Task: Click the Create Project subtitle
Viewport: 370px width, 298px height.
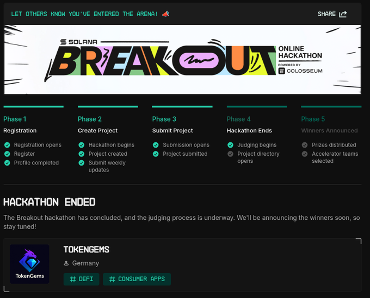Action: tap(98, 131)
